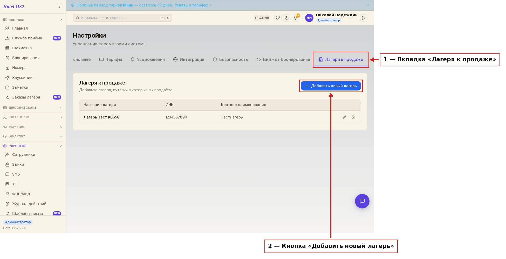Click the Николай Надеждин user name
The image size is (506, 259).
(337, 15)
